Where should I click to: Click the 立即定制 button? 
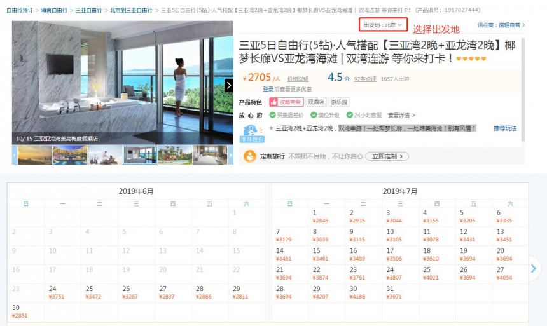point(387,156)
